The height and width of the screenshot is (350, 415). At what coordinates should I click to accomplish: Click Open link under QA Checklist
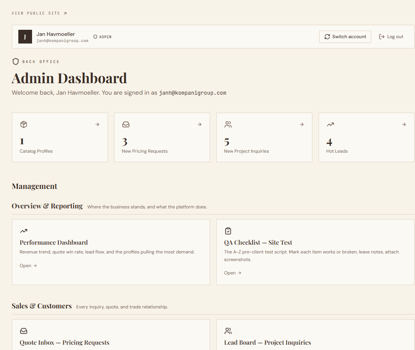coord(233,273)
